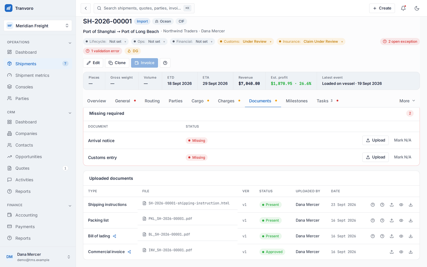
Task: Preview the Bill of lading document
Action: 401,236
